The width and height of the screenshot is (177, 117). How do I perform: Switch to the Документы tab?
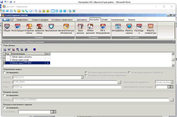pos(82,20)
